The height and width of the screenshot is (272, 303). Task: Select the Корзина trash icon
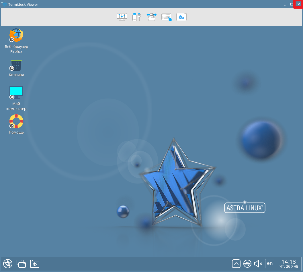16,65
